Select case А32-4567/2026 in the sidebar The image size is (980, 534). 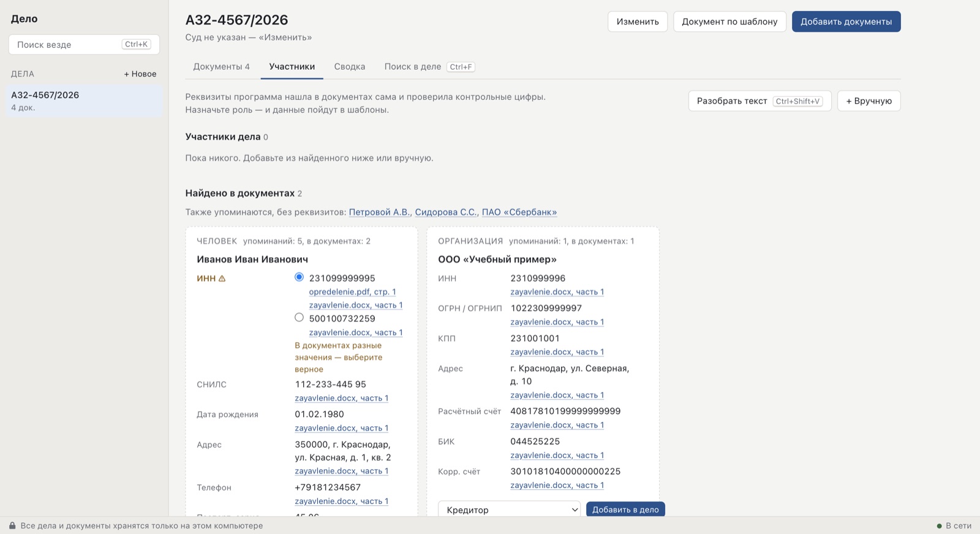click(85, 101)
